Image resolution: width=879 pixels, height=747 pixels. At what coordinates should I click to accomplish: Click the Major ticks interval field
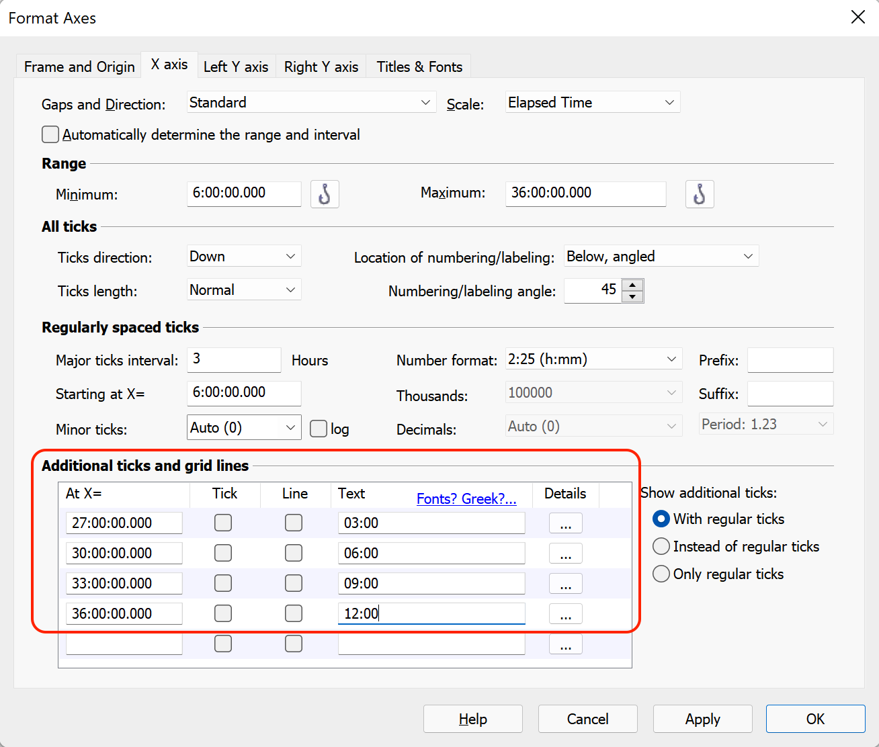(x=234, y=359)
